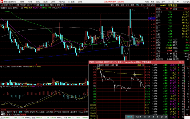190x119 pixels.
Task: Switch to 5分钟 period
Action: tap(17, 5)
